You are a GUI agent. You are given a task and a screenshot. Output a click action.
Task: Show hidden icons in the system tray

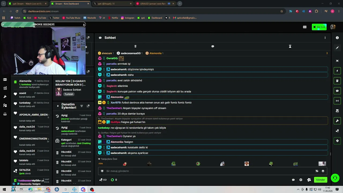[298, 190]
